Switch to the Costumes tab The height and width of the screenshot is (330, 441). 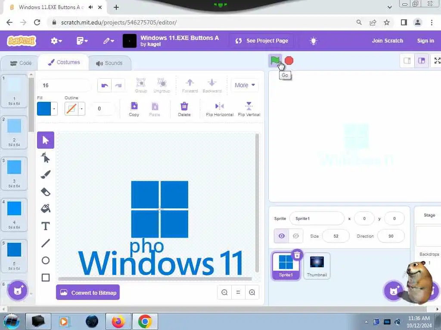(x=64, y=62)
